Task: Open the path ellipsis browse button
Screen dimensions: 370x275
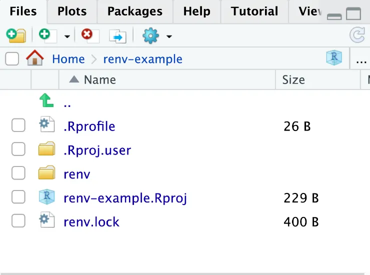Action: click(x=361, y=59)
